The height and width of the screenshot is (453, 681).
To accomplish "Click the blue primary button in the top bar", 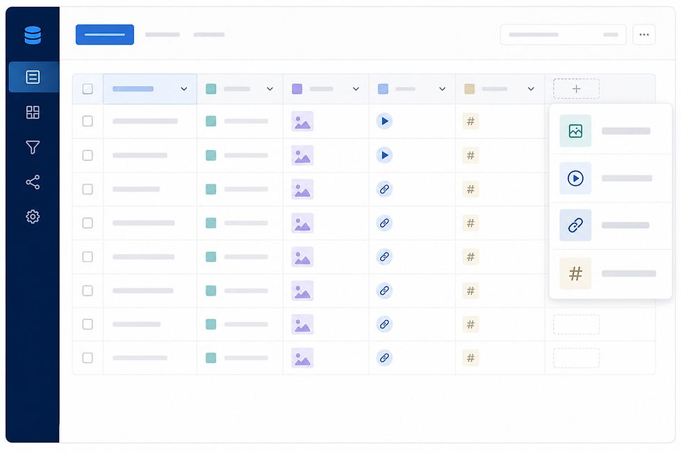I will click(x=105, y=35).
